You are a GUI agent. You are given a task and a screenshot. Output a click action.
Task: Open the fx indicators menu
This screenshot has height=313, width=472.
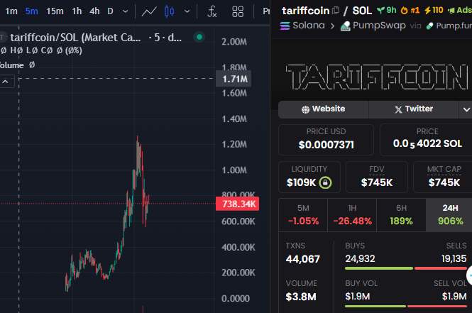tap(212, 12)
